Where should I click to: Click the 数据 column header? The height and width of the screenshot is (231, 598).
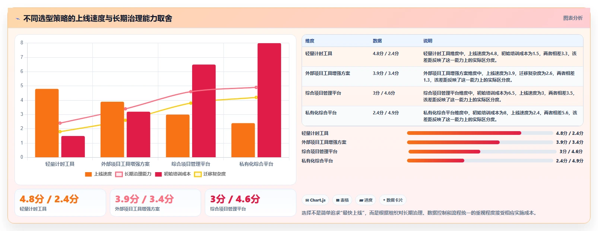pos(377,41)
